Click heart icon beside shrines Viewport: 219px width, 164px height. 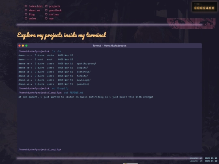click(x=46, y=14)
